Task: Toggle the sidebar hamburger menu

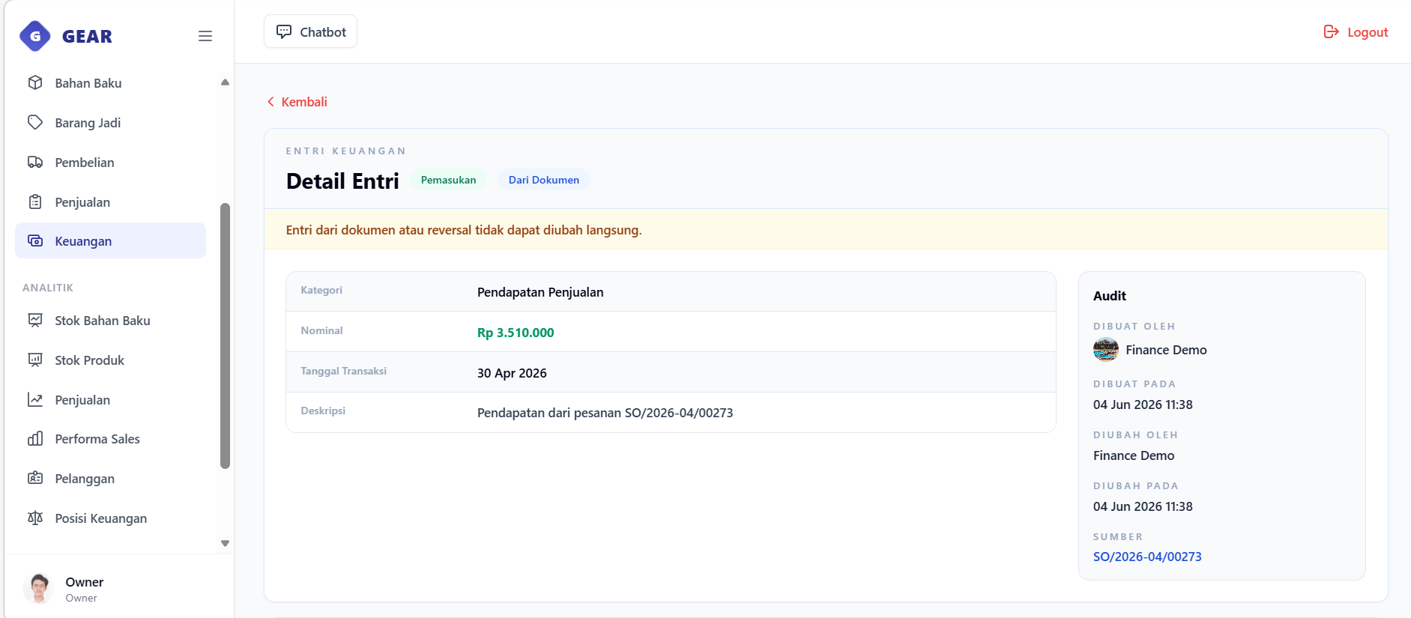Action: tap(205, 36)
